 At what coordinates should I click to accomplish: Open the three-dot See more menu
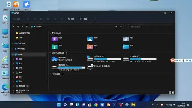[x=94, y=19]
